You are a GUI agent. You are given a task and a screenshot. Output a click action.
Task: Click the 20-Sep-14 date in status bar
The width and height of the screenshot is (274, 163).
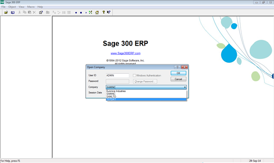[255, 161]
